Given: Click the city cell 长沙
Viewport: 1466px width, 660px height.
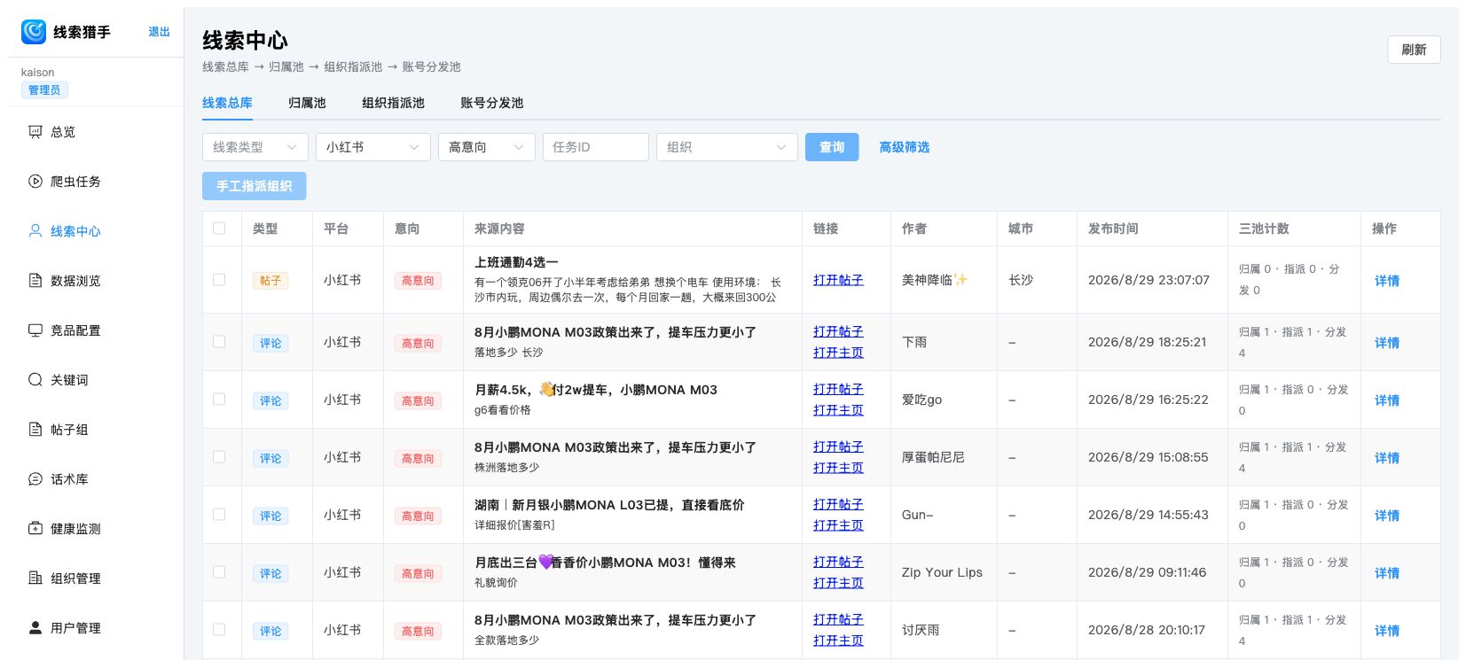Looking at the screenshot, I should click(x=1021, y=280).
